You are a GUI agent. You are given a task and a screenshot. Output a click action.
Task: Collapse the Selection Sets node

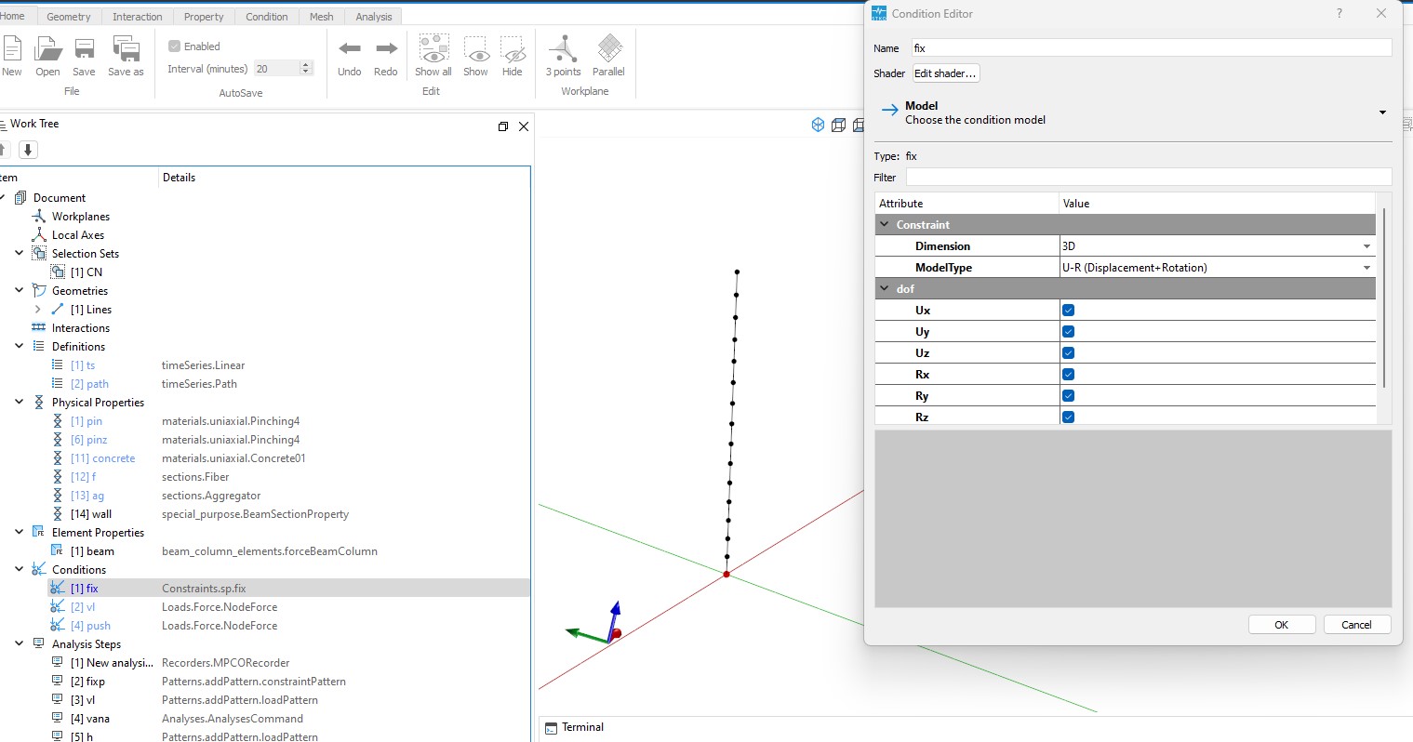pos(19,254)
